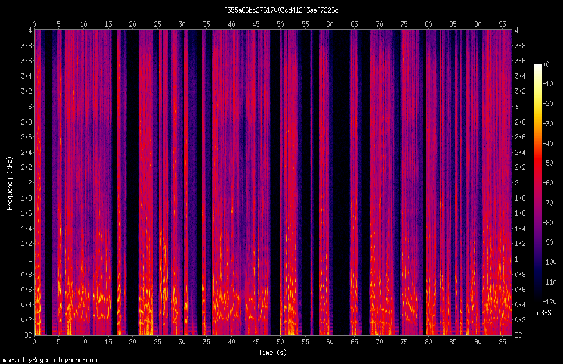Click '0.6' tick on the left frequency axis
This screenshot has width=563, height=364.
coord(27,290)
